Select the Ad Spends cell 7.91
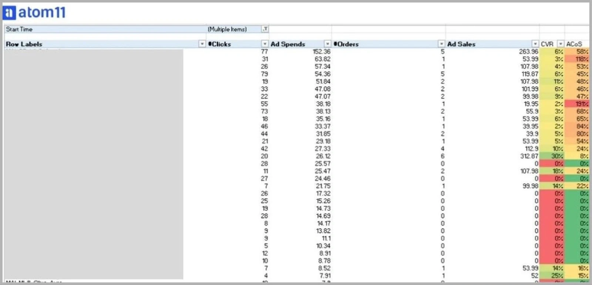Screen dimensions: 592x285 (324, 276)
